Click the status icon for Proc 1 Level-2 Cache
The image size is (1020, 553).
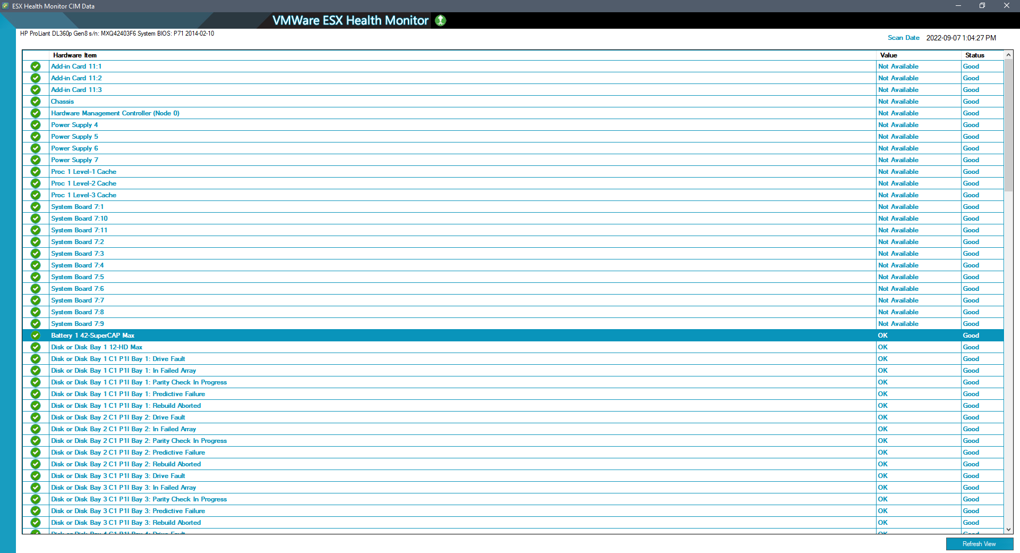tap(35, 183)
